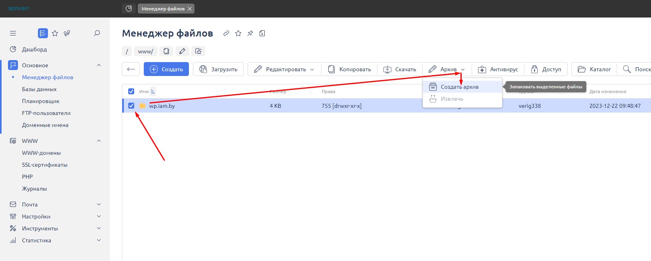
Task: Collapse the Основное sidebar section
Action: [x=99, y=65]
